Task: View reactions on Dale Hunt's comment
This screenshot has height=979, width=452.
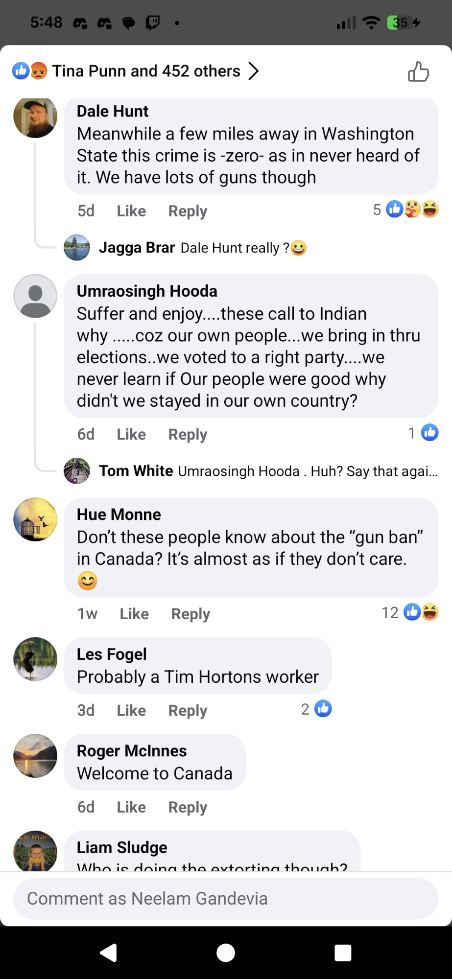Action: 405,210
